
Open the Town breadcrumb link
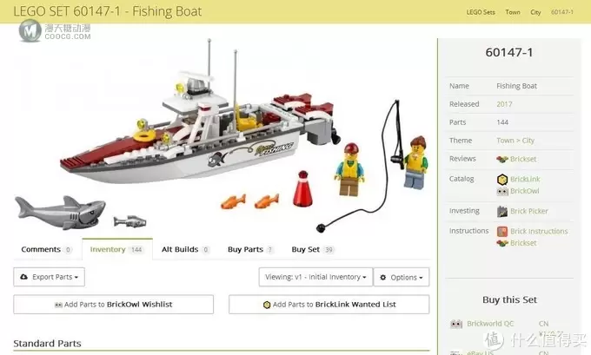click(513, 12)
